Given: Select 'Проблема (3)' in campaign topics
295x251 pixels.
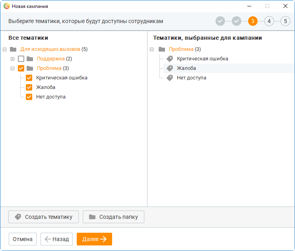Looking at the screenshot, I should click(185, 49).
